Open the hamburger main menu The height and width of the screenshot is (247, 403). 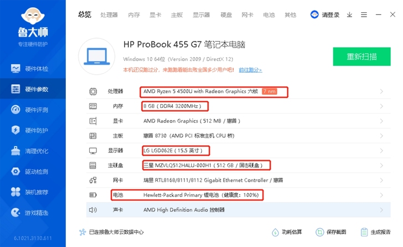click(364, 15)
